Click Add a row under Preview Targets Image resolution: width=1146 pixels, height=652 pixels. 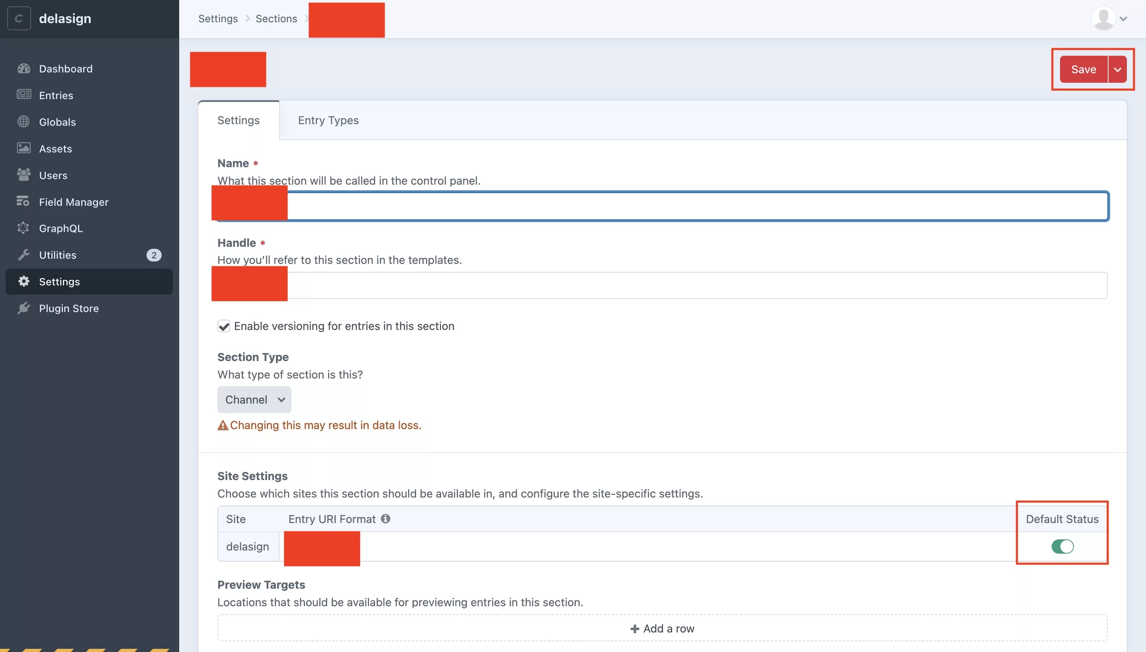(662, 628)
